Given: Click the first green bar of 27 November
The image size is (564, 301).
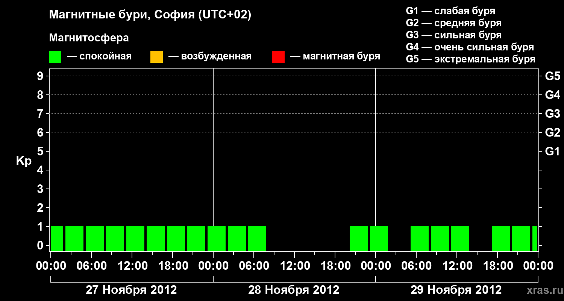Looking at the screenshot, I should pos(57,239).
